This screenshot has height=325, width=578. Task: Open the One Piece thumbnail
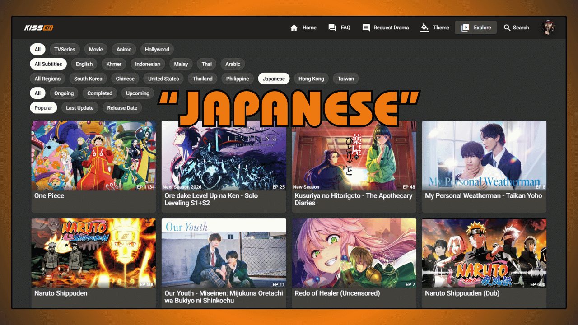[93, 156]
